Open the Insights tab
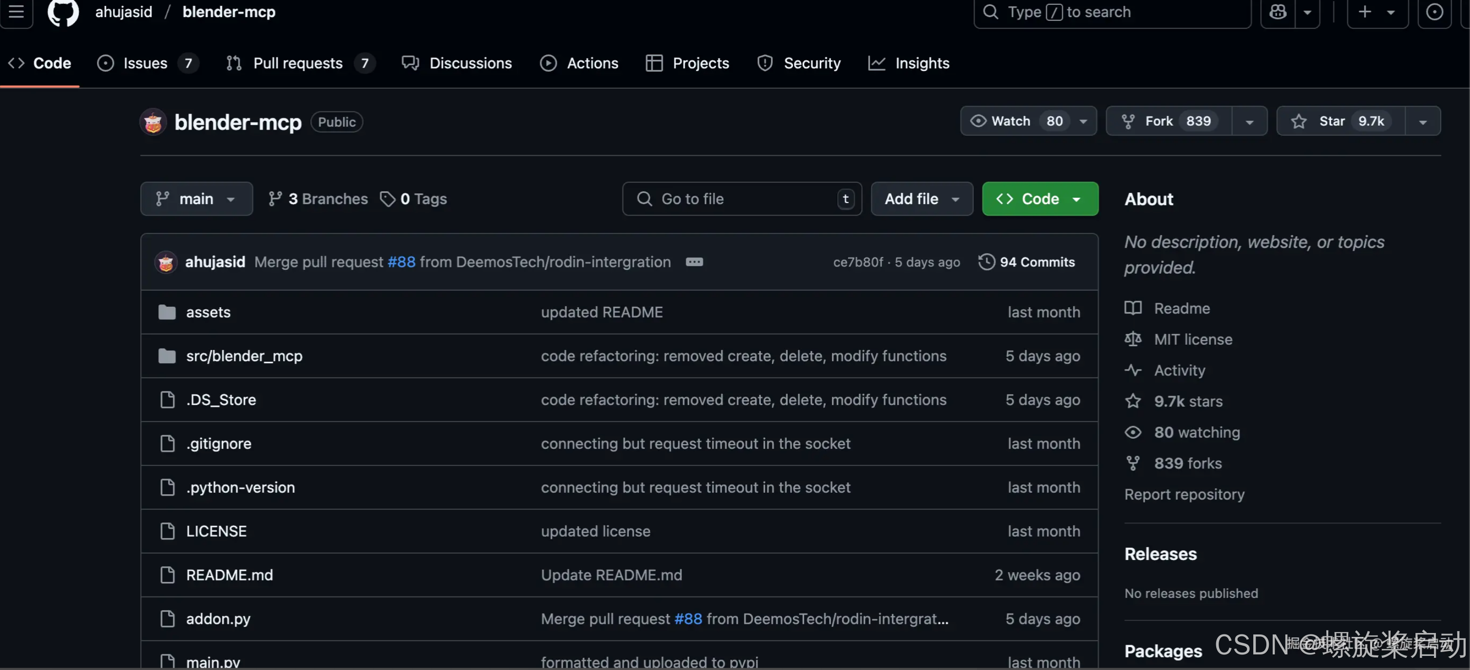The height and width of the screenshot is (670, 1470). (921, 63)
